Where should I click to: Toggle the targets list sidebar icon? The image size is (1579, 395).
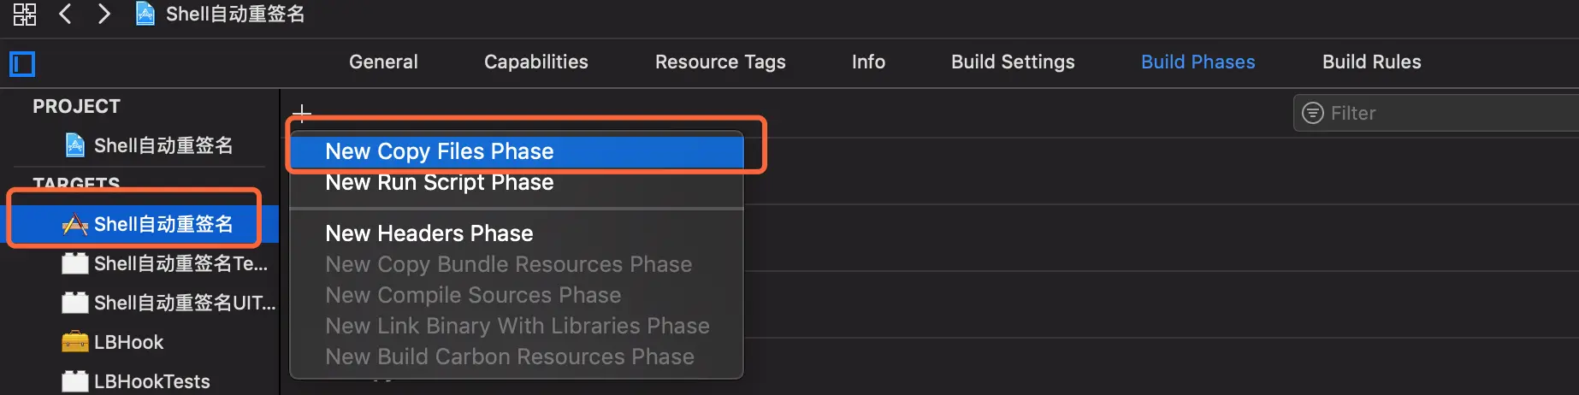[22, 64]
